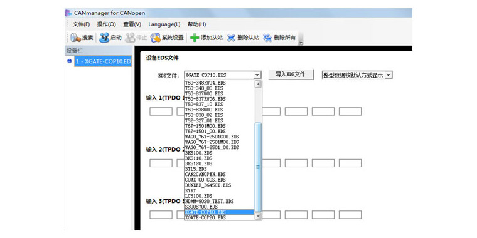
Task: Open the 查看(V) menu
Action: [x=132, y=24]
